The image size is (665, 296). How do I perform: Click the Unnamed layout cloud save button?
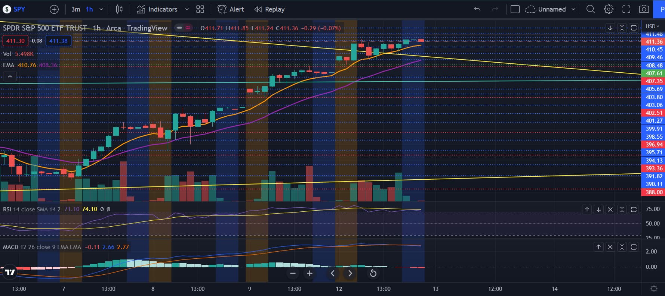(x=545, y=9)
